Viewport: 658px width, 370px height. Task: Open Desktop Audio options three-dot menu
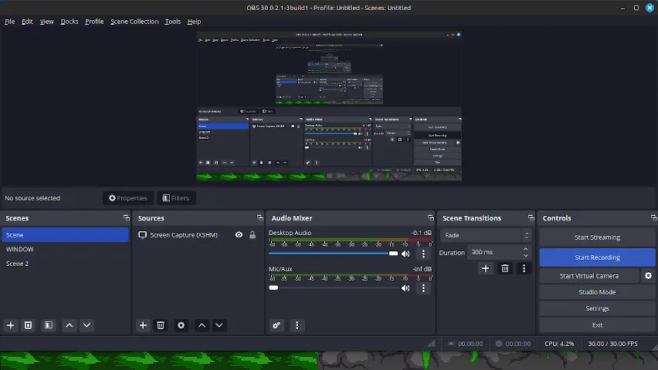(x=423, y=254)
